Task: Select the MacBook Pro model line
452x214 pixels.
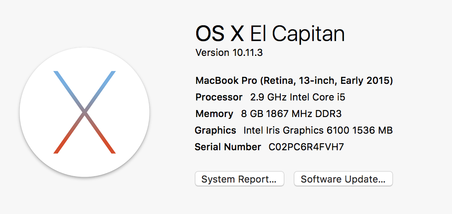Action: click(x=294, y=81)
